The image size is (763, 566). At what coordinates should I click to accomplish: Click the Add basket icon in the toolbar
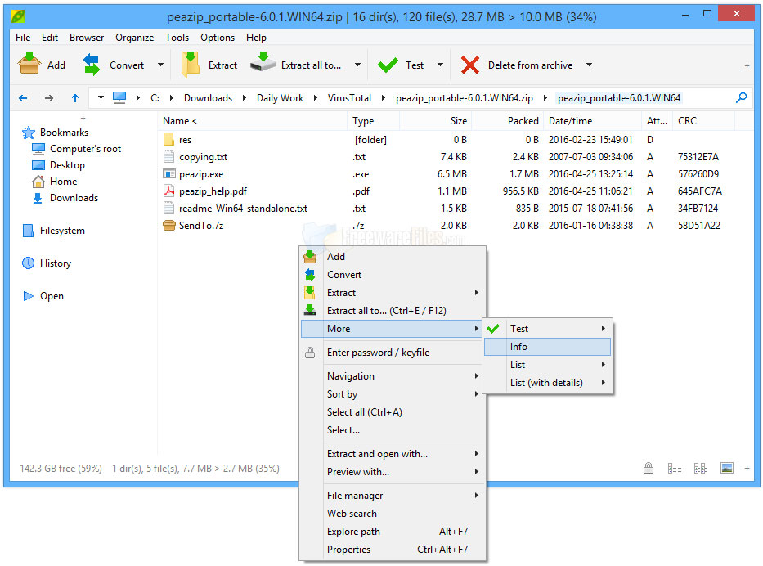pyautogui.click(x=29, y=64)
